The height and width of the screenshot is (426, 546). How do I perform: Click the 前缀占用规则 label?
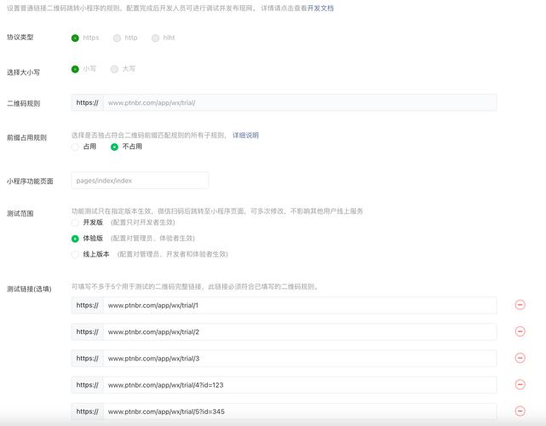tap(26, 137)
